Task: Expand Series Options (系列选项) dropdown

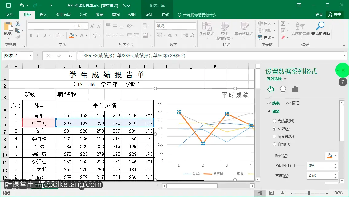Action: tap(285, 79)
